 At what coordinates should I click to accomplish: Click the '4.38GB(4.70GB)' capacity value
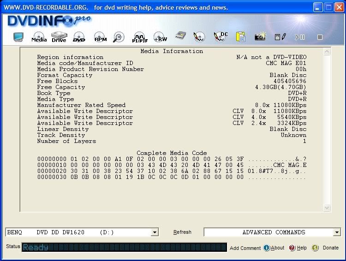click(280, 87)
